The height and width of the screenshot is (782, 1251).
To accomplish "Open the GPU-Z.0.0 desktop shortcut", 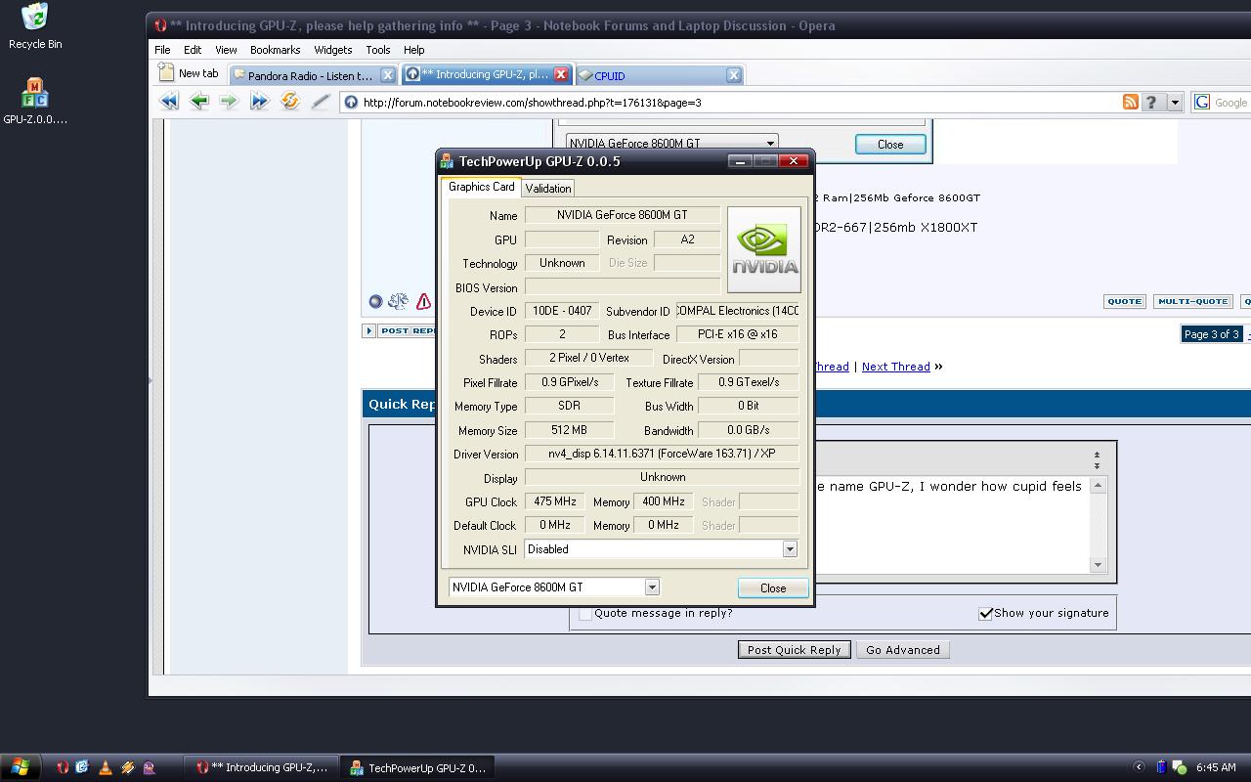I will (35, 102).
